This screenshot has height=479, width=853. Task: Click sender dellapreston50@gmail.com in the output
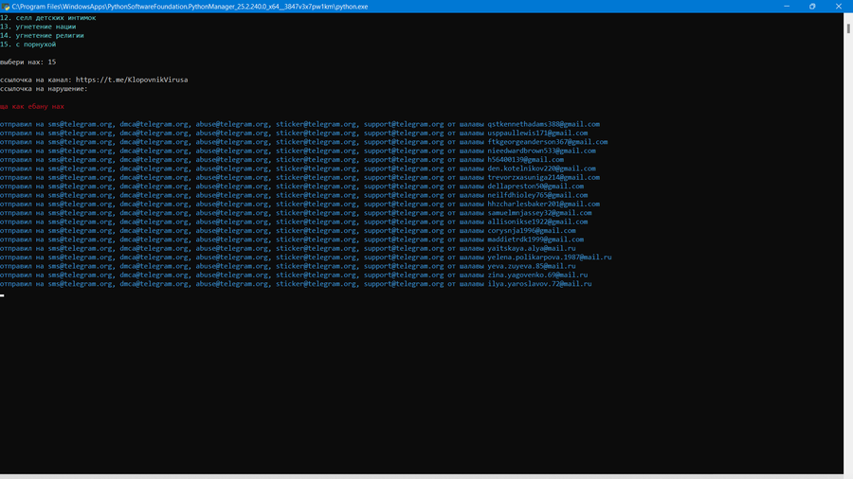pos(535,186)
